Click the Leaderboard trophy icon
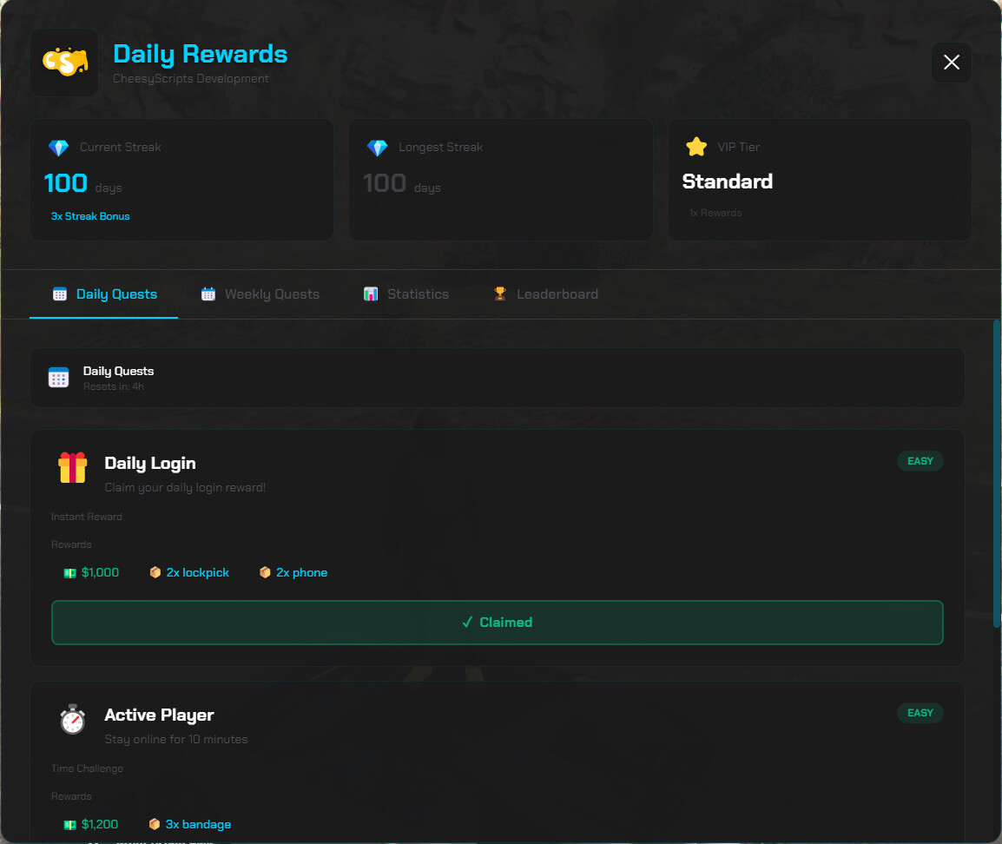The image size is (1002, 844). click(x=500, y=293)
